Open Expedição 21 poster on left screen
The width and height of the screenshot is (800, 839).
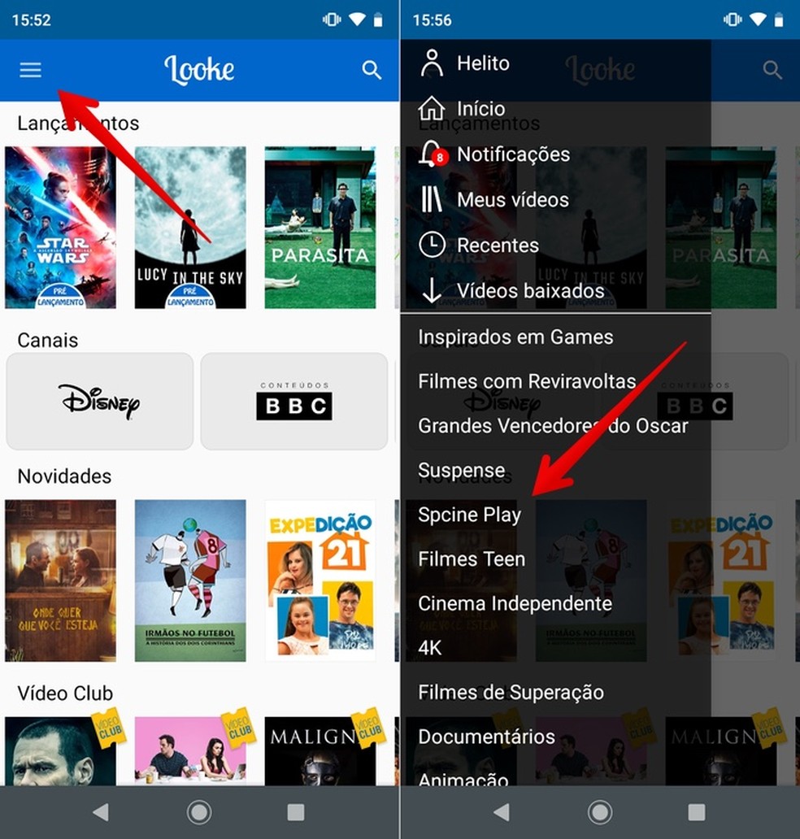point(320,580)
